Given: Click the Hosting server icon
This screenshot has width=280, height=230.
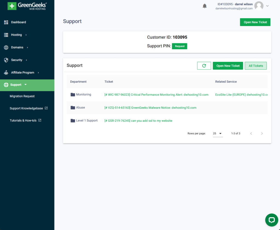Looking at the screenshot, I should (x=6, y=35).
